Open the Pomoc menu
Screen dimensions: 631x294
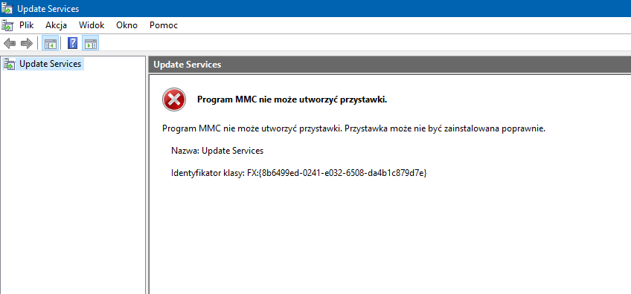point(164,25)
